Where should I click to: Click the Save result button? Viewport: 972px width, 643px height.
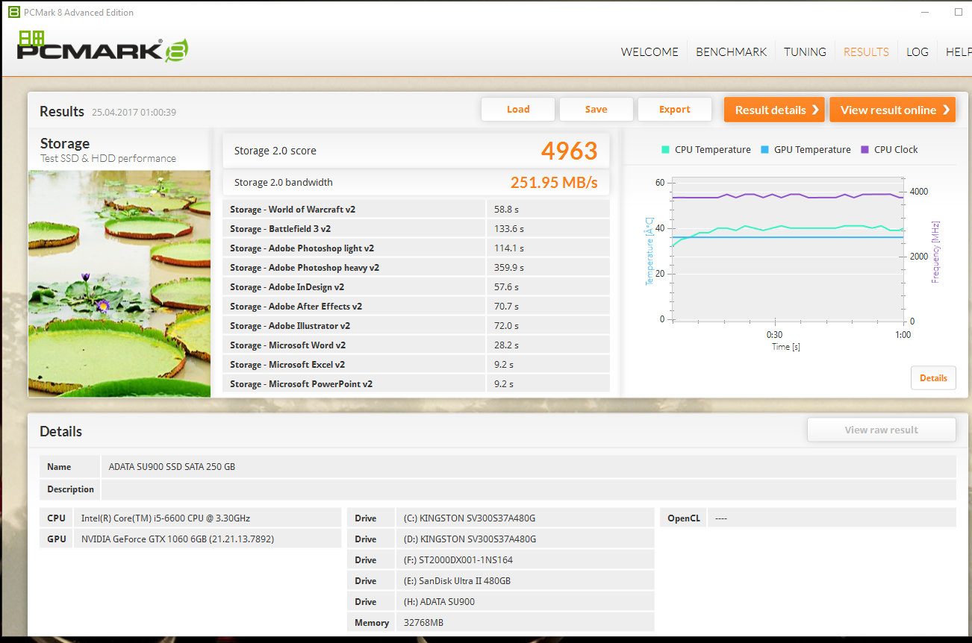pyautogui.click(x=596, y=109)
